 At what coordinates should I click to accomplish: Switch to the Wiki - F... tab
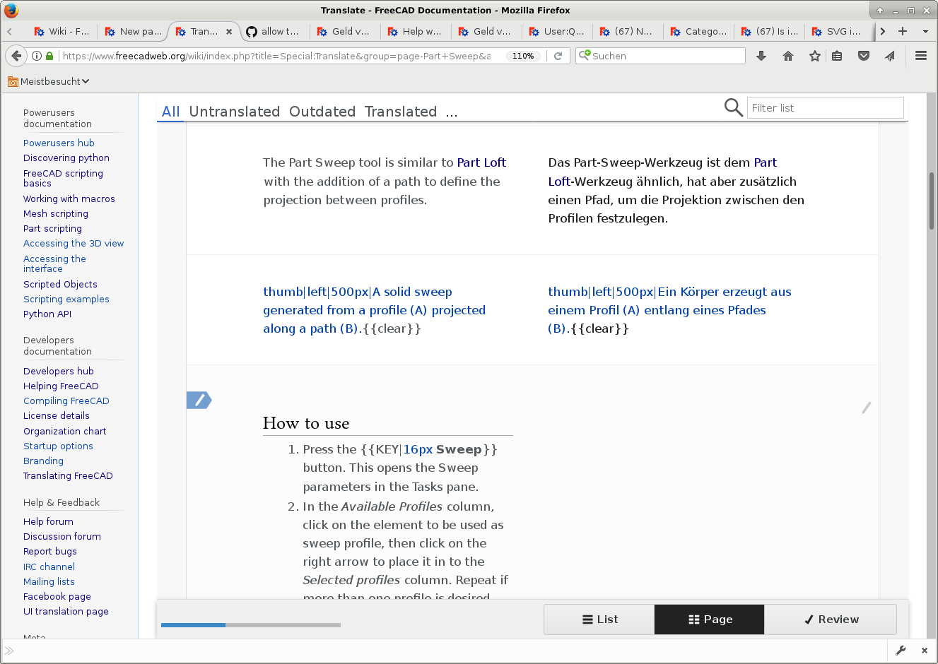tap(61, 31)
